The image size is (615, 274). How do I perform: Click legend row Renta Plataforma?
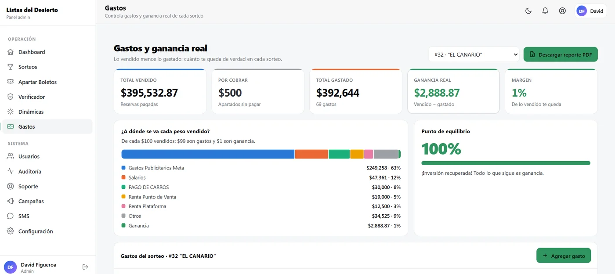(261, 206)
